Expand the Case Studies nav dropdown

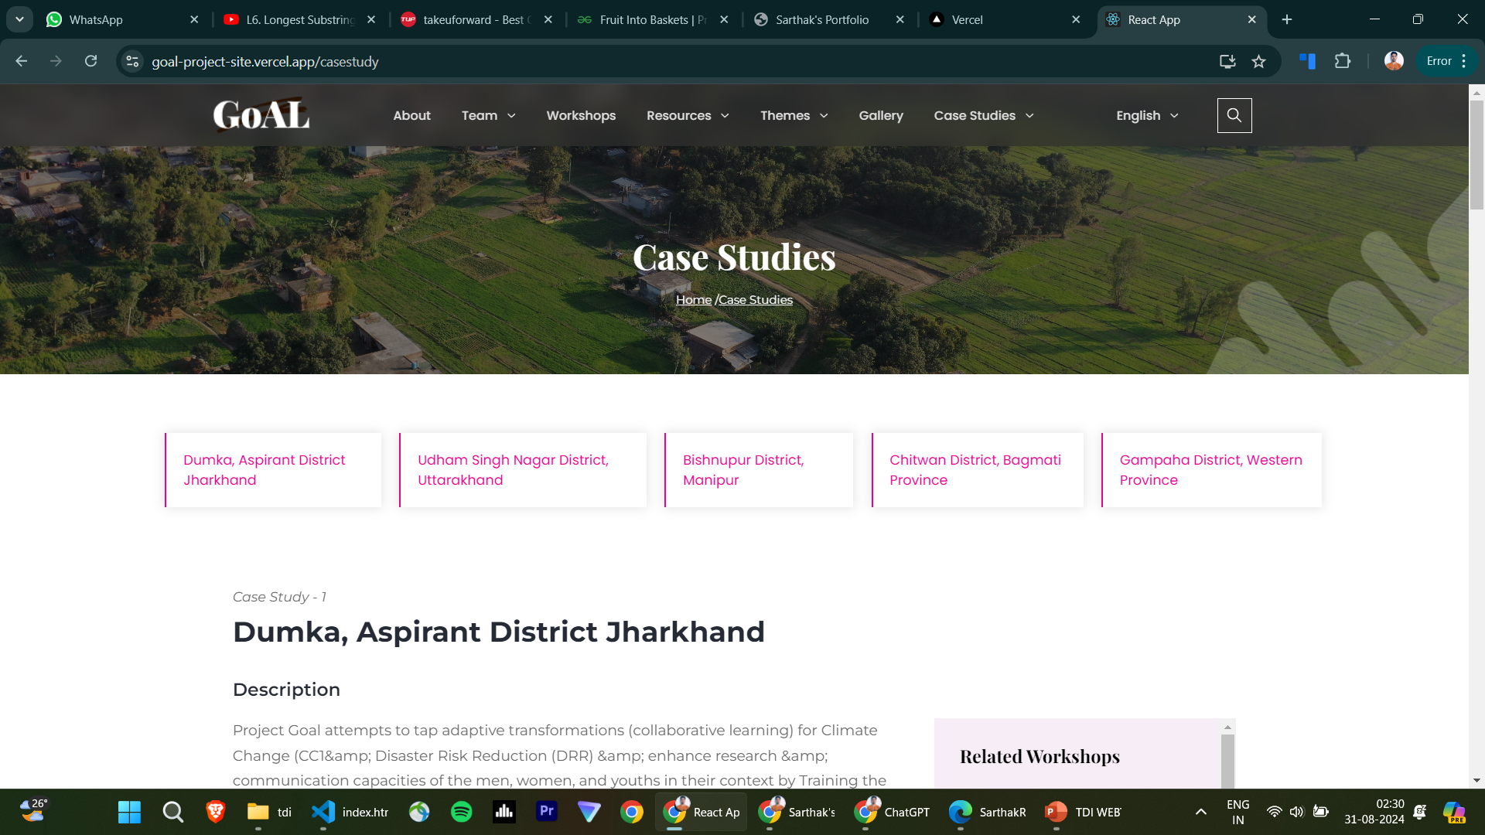(x=983, y=115)
